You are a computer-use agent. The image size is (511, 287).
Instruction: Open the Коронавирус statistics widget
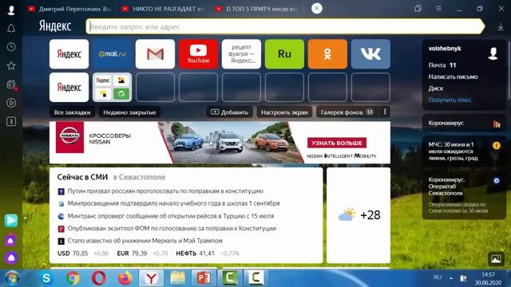464,124
